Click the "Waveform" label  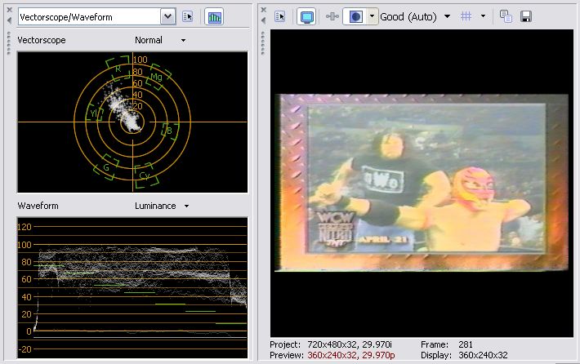click(38, 206)
